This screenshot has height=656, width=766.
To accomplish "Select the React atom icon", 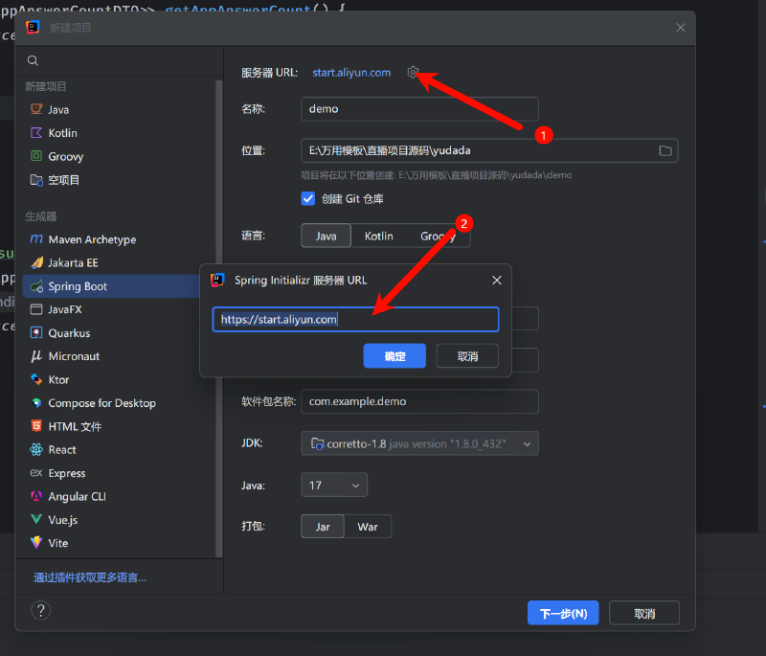I will pyautogui.click(x=36, y=449).
